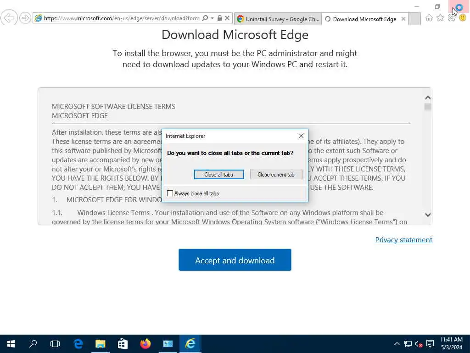The height and width of the screenshot is (353, 470).
Task: Close the Download Microsoft Edge tab
Action: pos(403,19)
